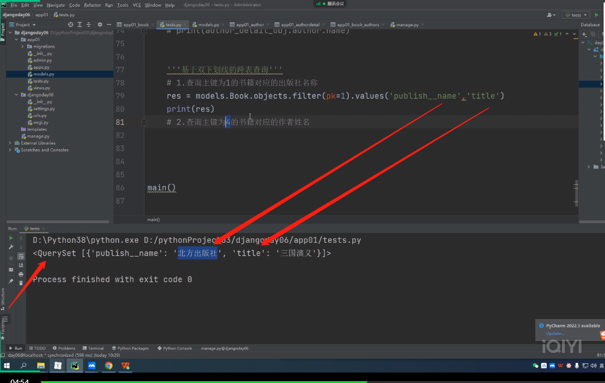Open Python Console tool window
605x383 pixels.
[x=174, y=348]
